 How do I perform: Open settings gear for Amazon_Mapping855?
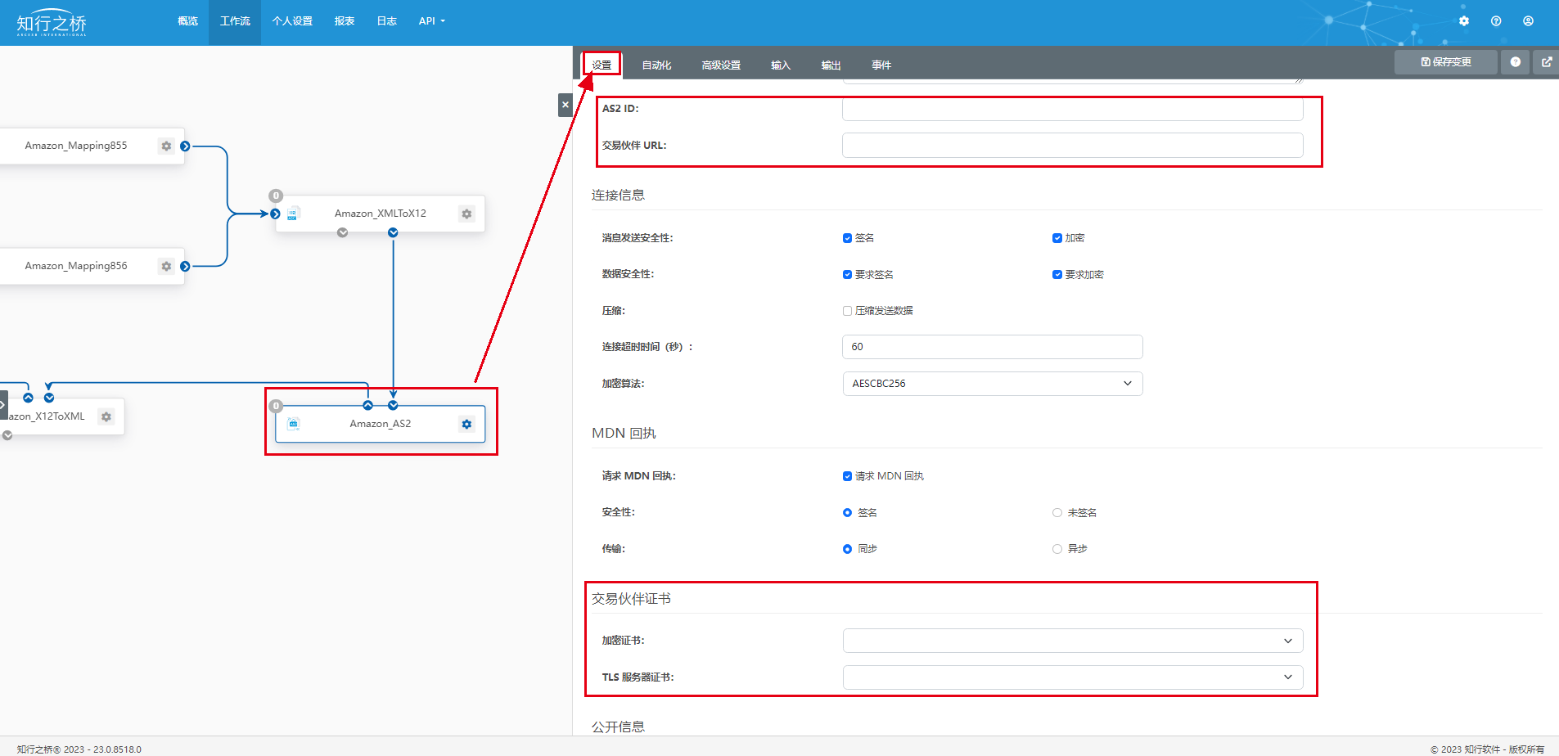click(166, 146)
